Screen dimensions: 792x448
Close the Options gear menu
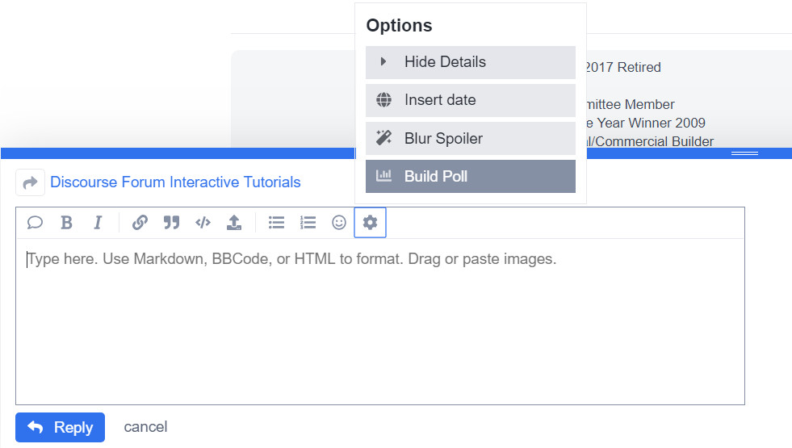coord(371,223)
